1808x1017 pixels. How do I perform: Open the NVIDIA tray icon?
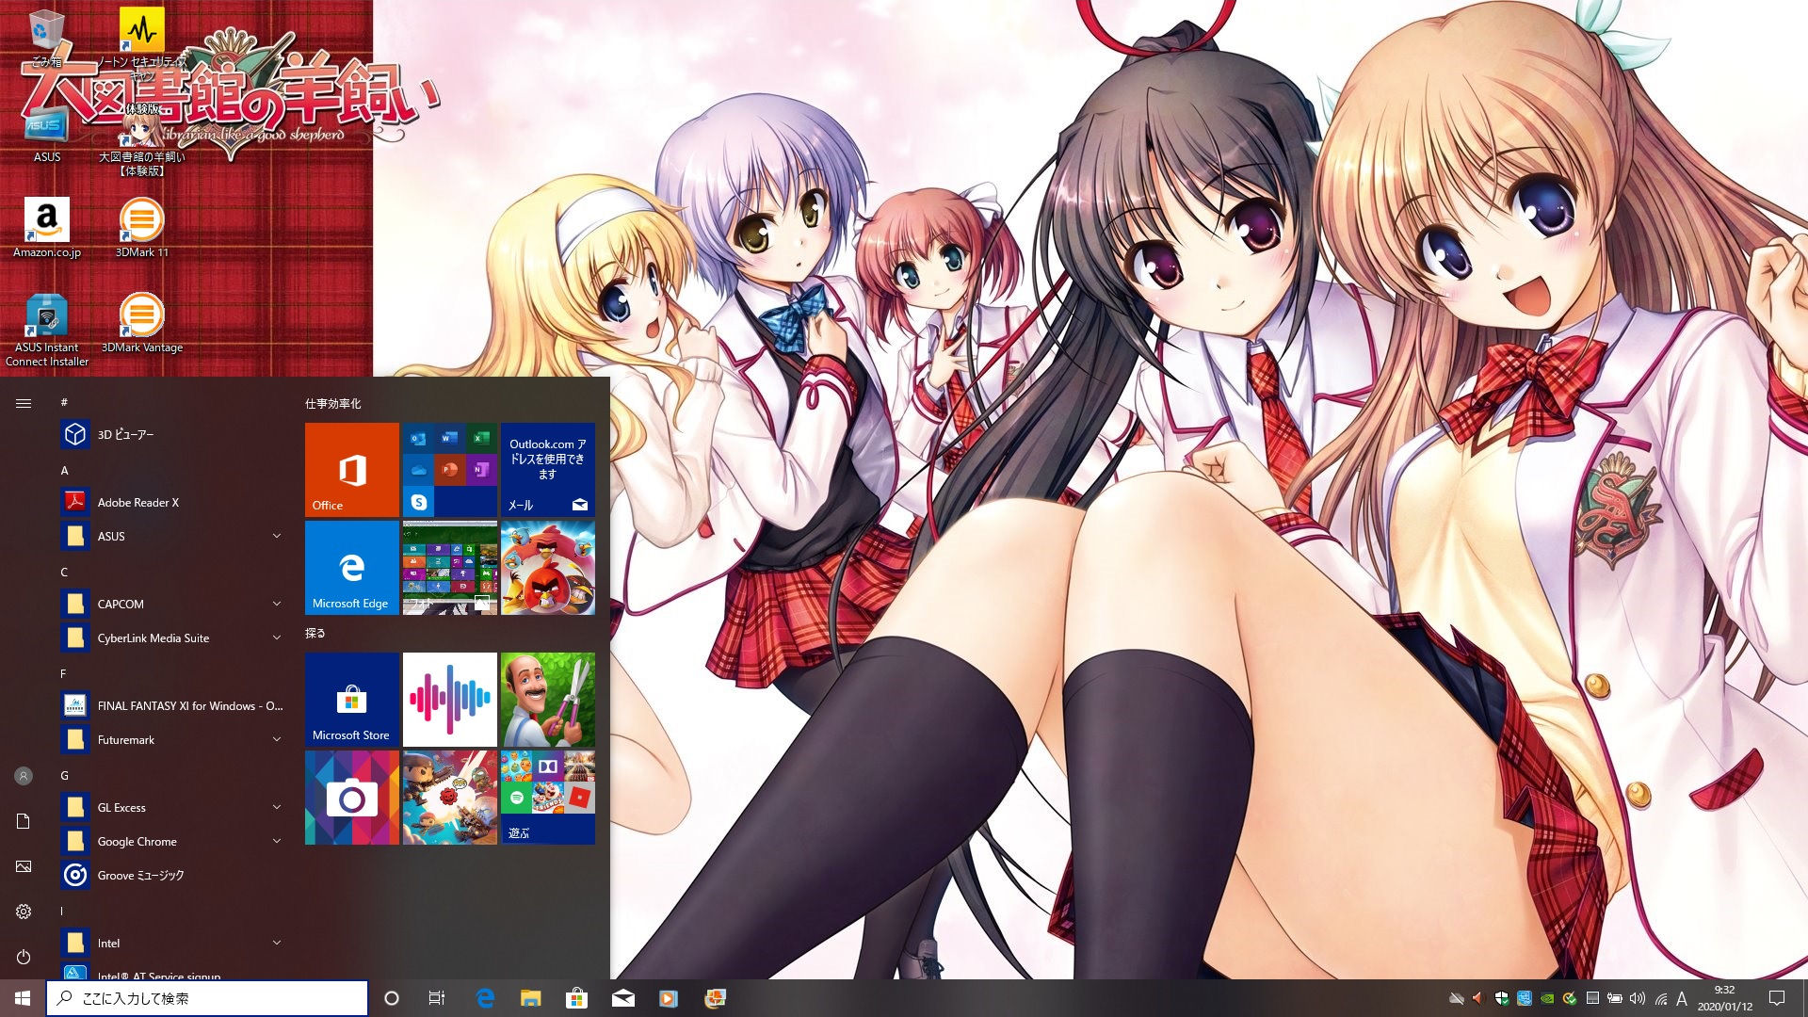click(1547, 998)
